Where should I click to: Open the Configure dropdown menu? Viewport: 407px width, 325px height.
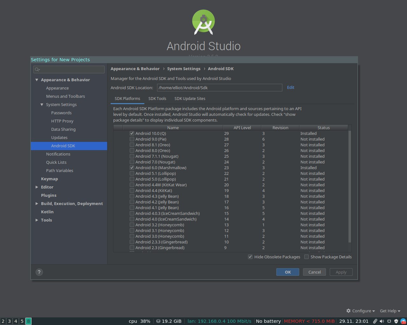(361, 311)
